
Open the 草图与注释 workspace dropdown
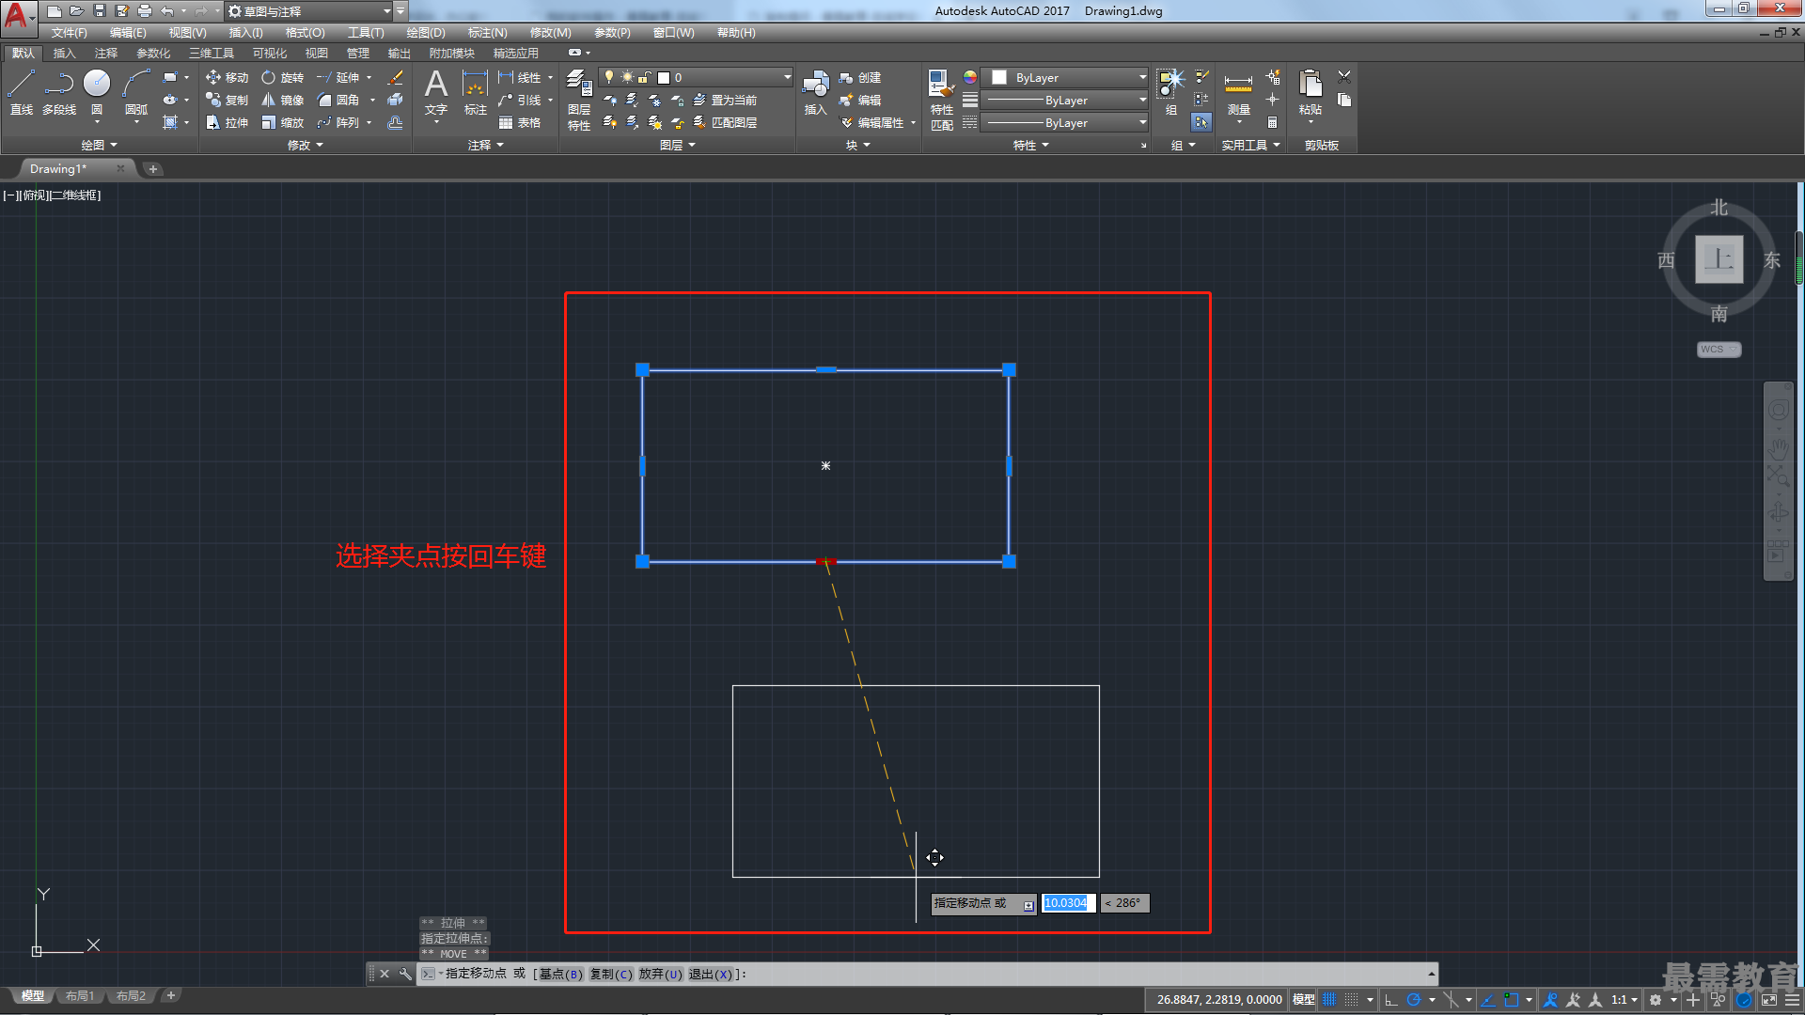(x=310, y=11)
